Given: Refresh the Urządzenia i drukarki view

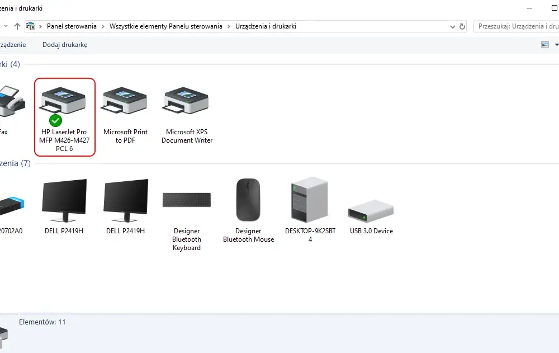Looking at the screenshot, I should point(462,26).
